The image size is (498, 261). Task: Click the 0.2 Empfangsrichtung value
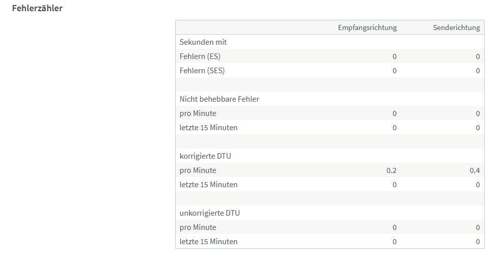pos(391,170)
